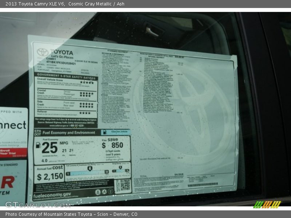Screen dimensions: 291x218
Task: Click the fuel pump icon beside 25 MPG
Action: (38, 145)
